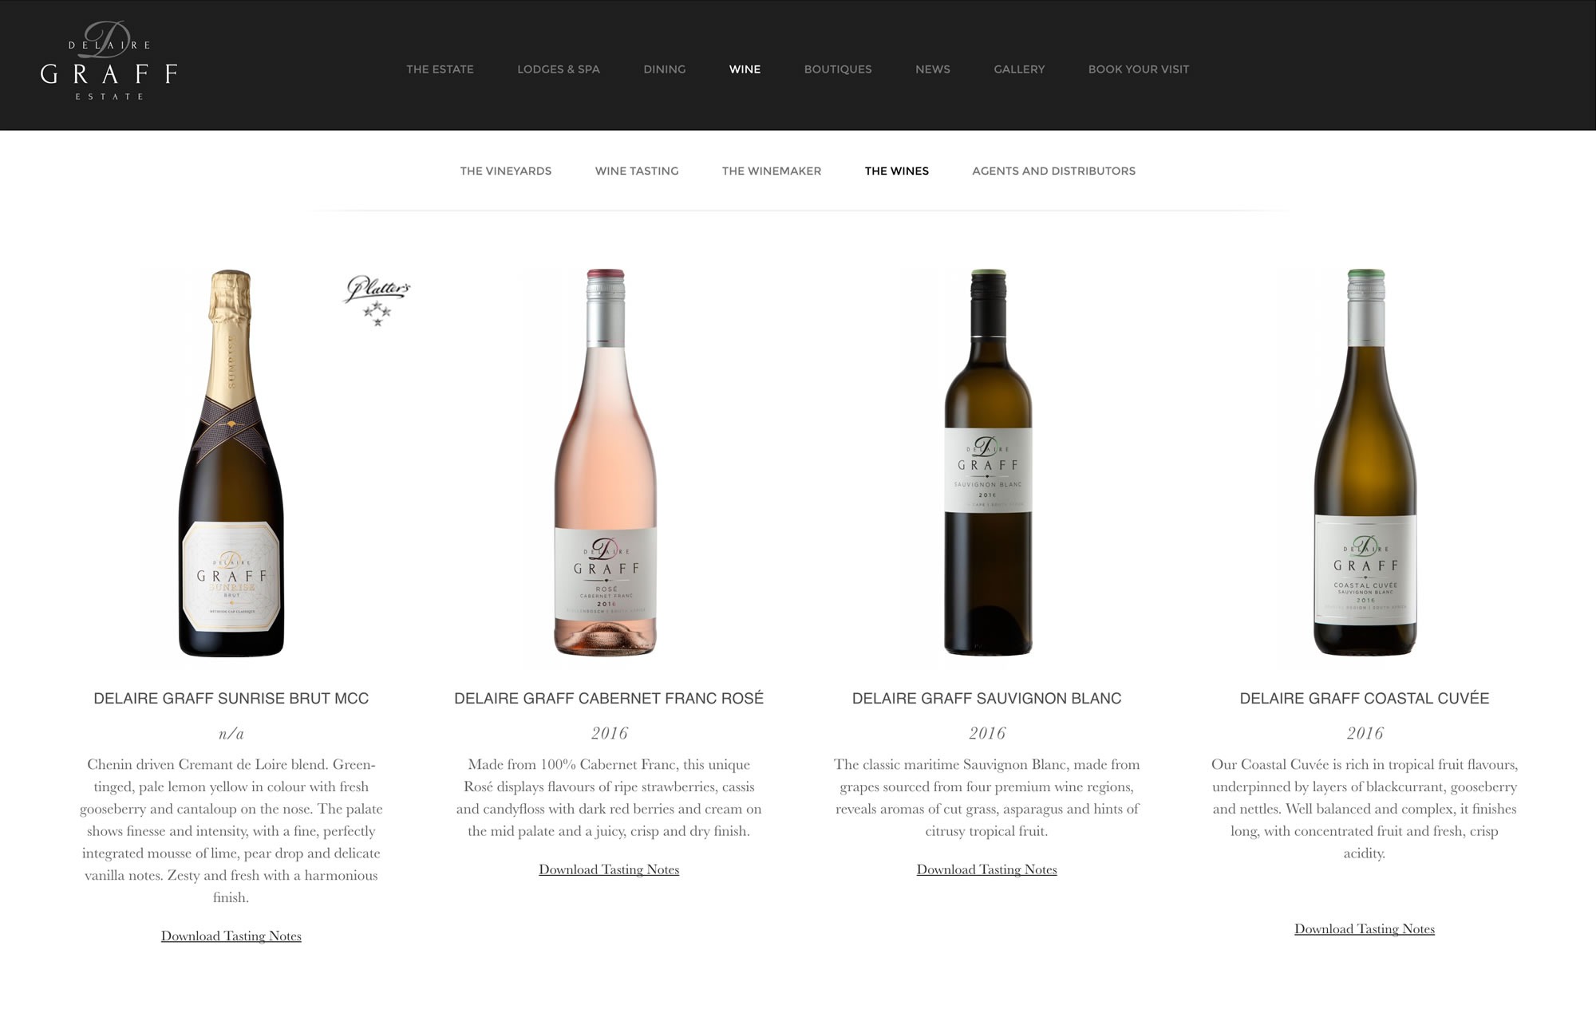Open the Sunrise Brut MCC bottle image

pyautogui.click(x=231, y=463)
